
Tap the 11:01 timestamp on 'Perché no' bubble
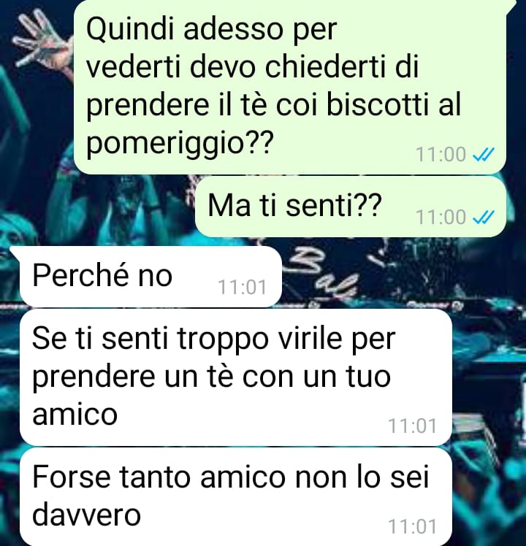[x=243, y=288]
